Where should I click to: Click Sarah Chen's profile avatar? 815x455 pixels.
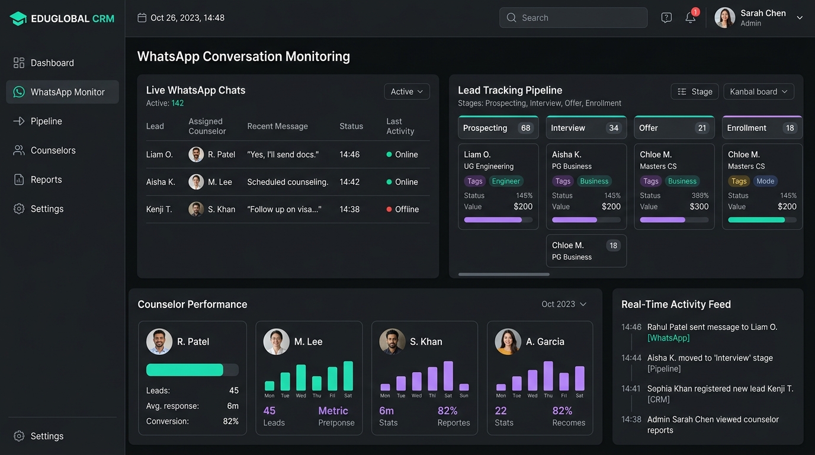pyautogui.click(x=725, y=18)
